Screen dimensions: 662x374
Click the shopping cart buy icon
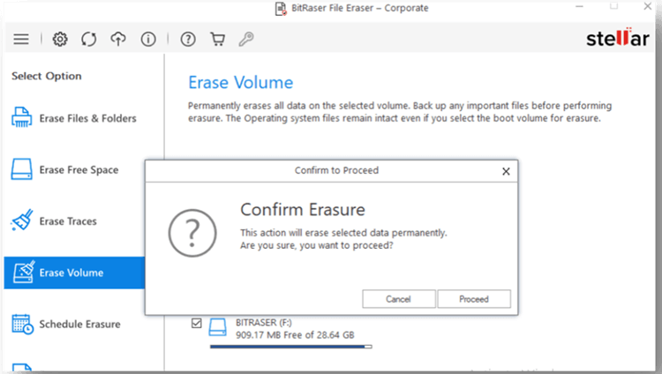[217, 39]
